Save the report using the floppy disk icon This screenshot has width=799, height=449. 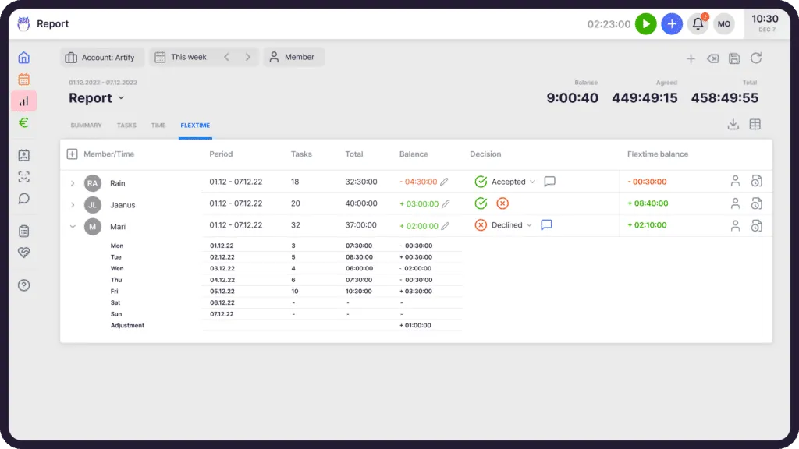733,58
